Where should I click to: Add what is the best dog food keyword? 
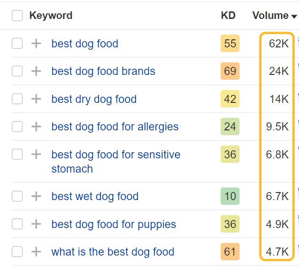pos(36,252)
